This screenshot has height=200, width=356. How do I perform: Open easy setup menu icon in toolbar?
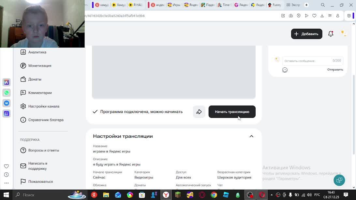330,16
